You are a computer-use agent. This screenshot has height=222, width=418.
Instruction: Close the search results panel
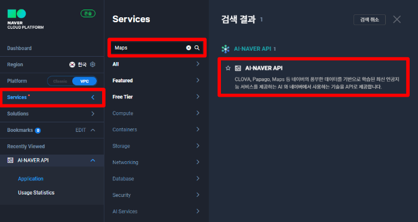point(397,20)
